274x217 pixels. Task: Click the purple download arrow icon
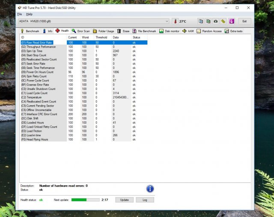tap(232, 21)
